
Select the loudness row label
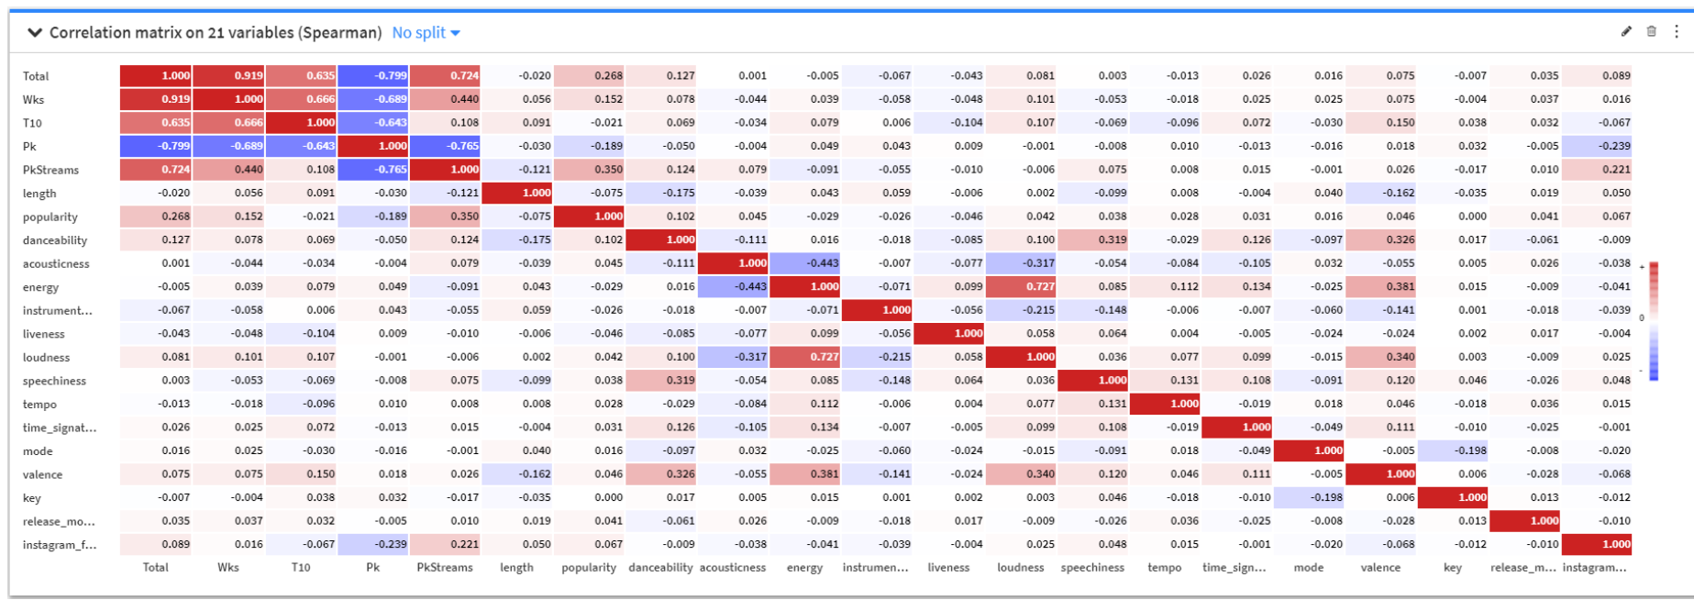46,358
